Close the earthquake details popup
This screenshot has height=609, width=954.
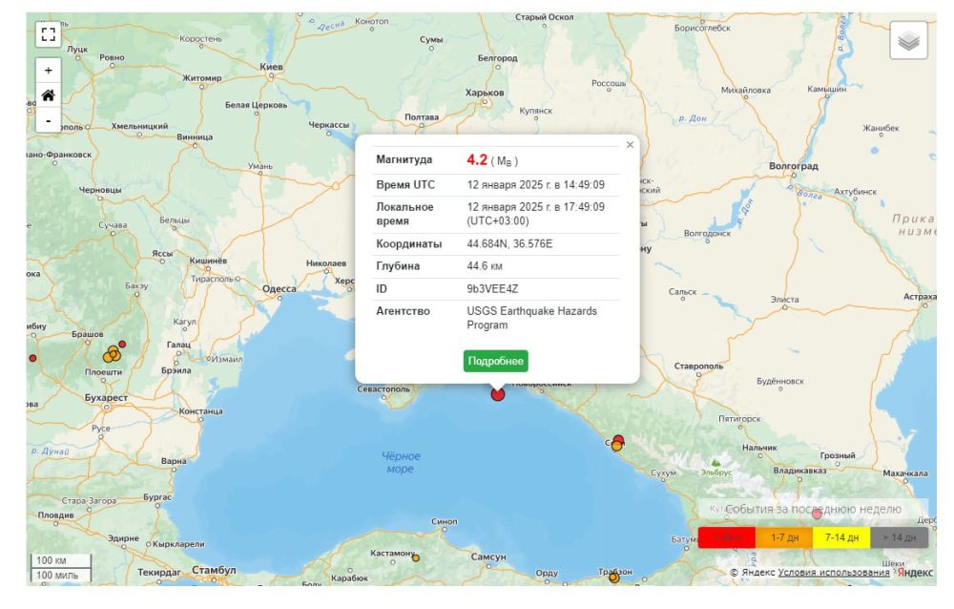[630, 143]
